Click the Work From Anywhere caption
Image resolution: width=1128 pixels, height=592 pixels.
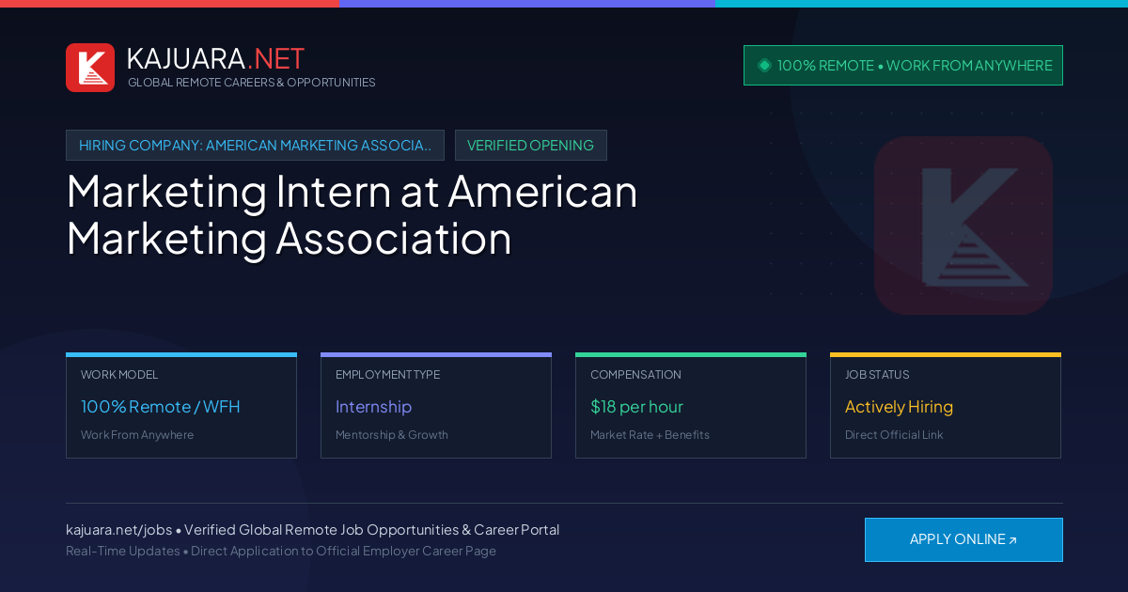pyautogui.click(x=137, y=435)
